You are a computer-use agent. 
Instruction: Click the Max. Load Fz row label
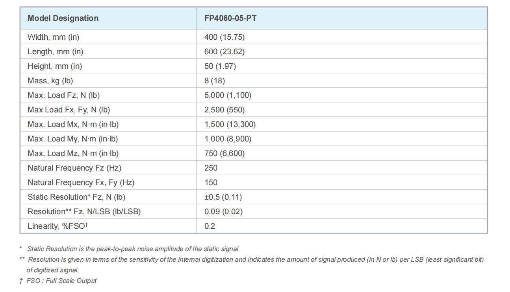pyautogui.click(x=63, y=95)
